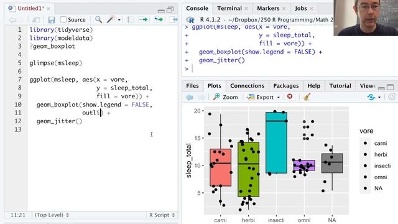Click the Save file disk icon

(52, 20)
